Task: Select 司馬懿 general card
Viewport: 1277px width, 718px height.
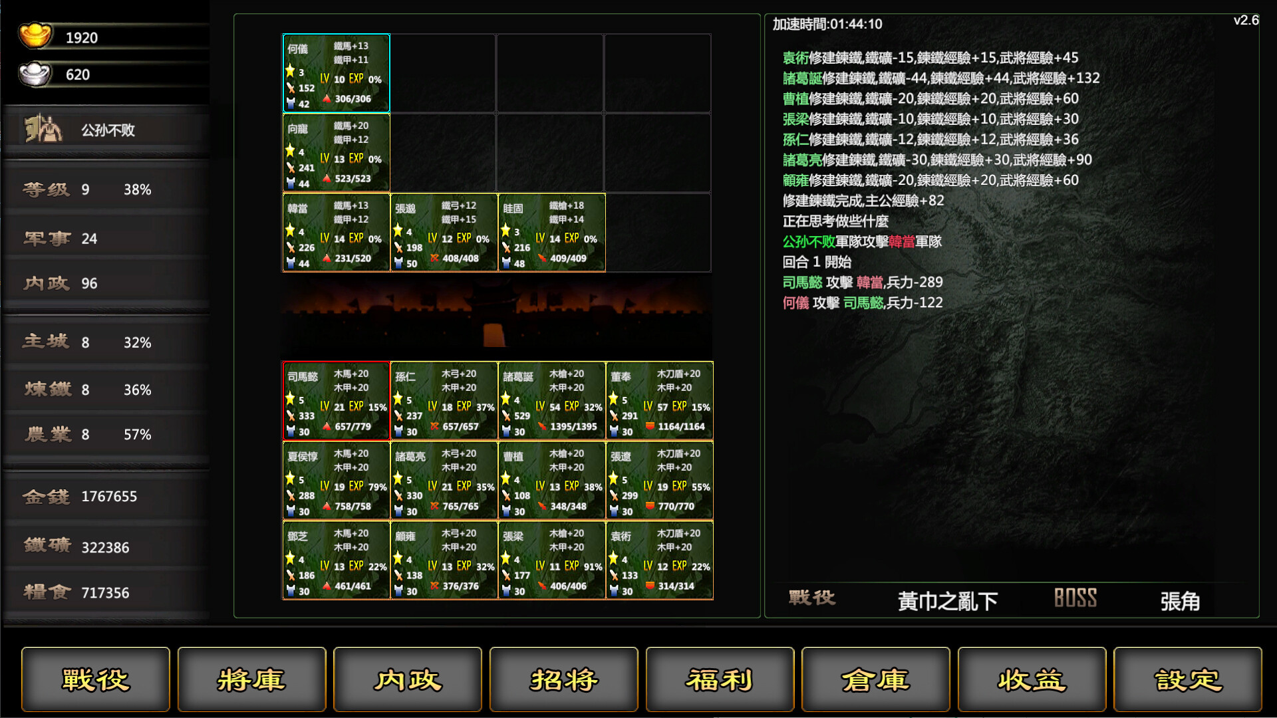Action: [337, 401]
